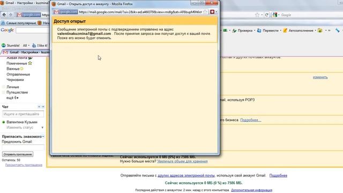Click the "Отправить приглашение" button
The height and width of the screenshot is (193, 343).
(x=18, y=154)
